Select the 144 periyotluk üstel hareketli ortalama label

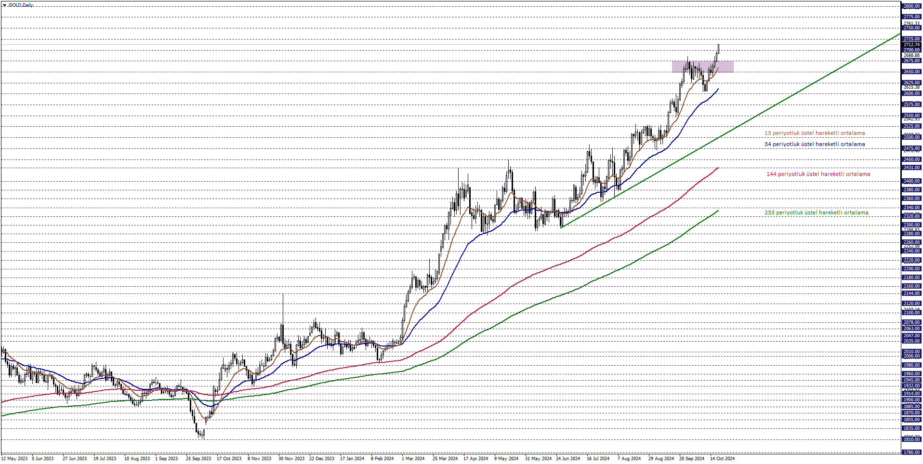pos(818,174)
